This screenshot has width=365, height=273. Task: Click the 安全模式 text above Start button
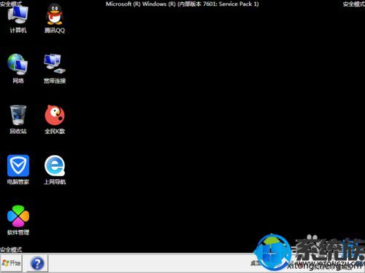[11, 250]
